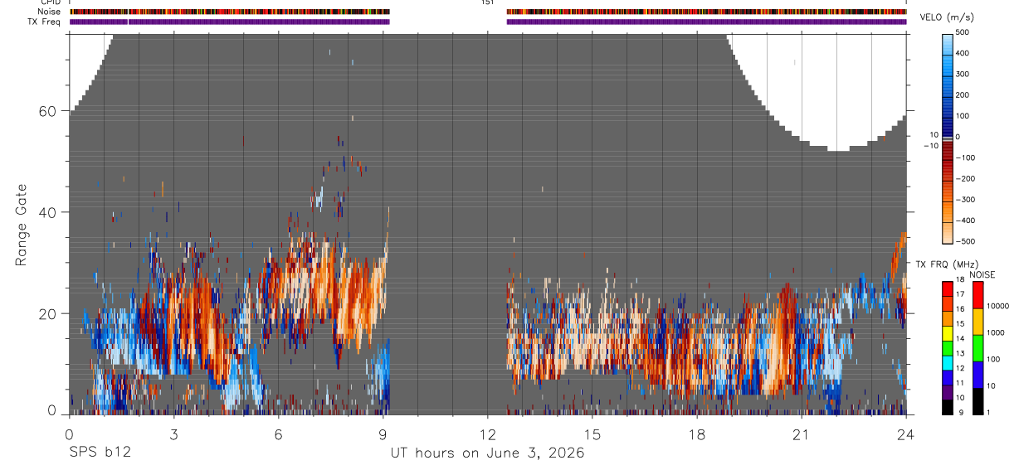Click the 'Range Gate' vertical axis title
The width and height of the screenshot is (1019, 470).
tap(22, 225)
